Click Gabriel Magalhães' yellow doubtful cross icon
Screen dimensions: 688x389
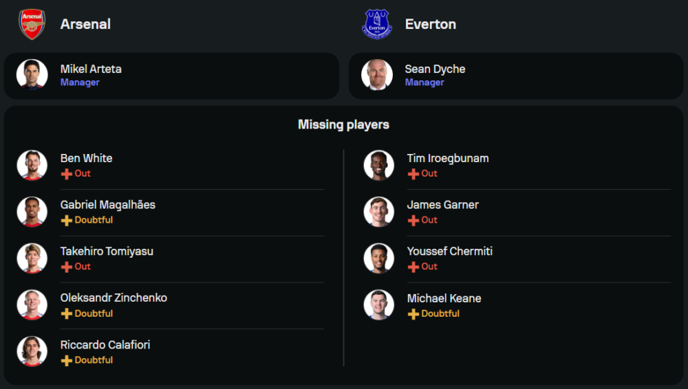pos(67,221)
